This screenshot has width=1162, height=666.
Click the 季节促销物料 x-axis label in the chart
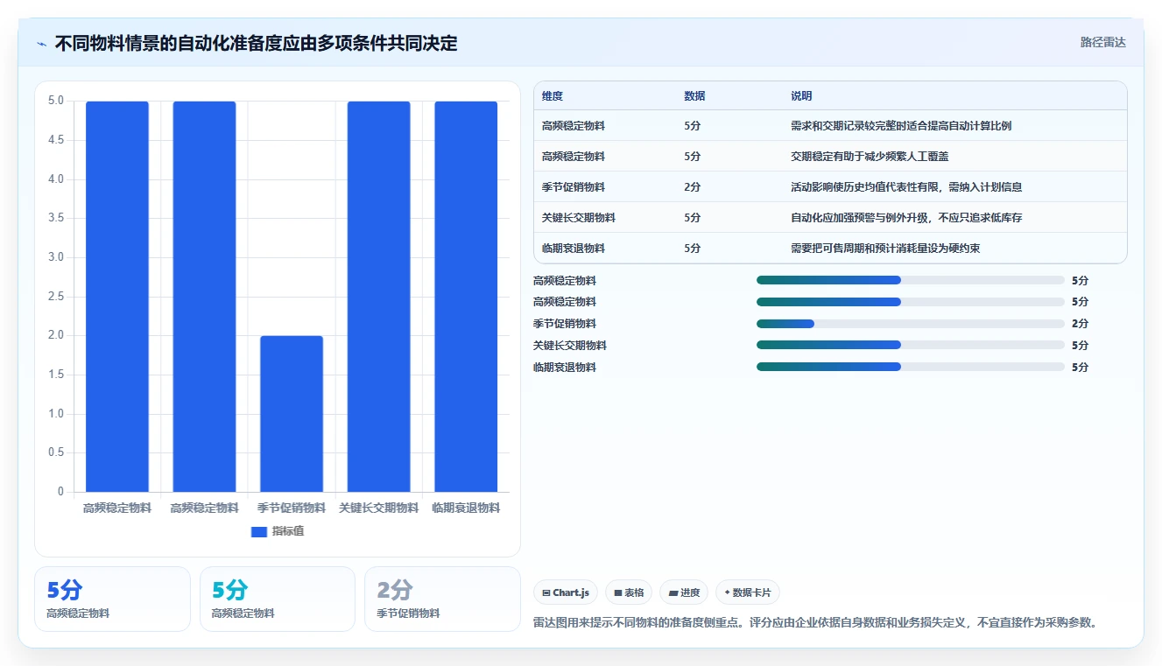[x=292, y=508]
